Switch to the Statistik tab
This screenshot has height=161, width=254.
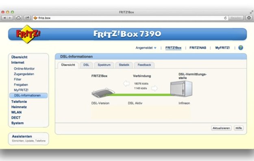pyautogui.click(x=124, y=65)
